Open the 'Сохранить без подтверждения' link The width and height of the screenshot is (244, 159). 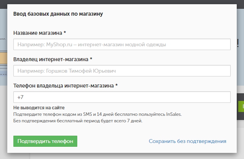click(x=187, y=141)
